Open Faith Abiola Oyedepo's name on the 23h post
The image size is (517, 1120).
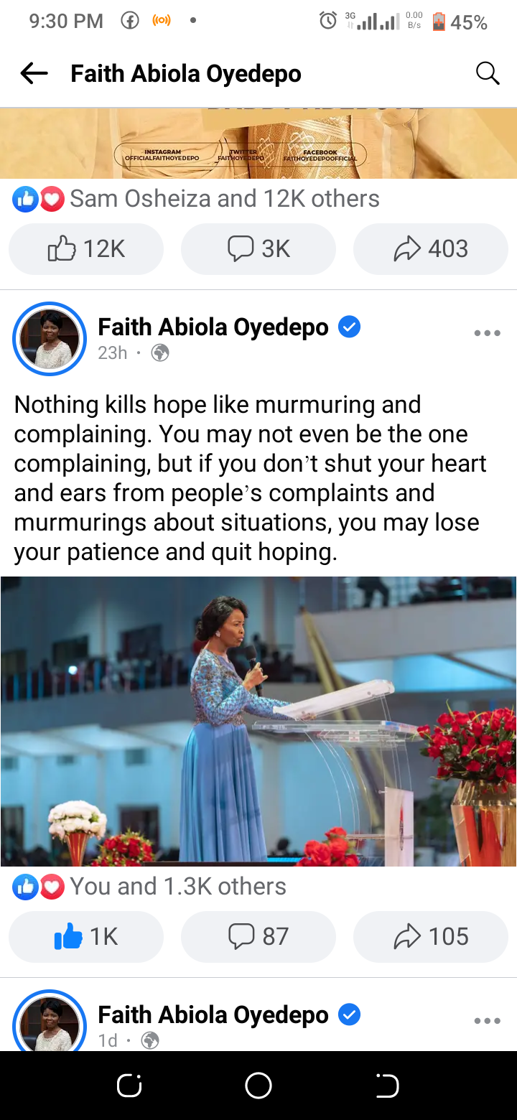[213, 327]
